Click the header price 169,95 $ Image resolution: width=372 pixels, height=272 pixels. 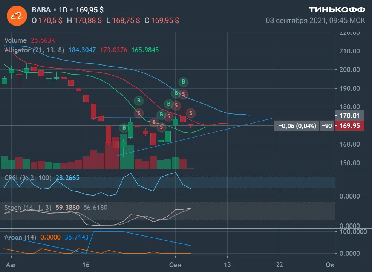click(89, 10)
